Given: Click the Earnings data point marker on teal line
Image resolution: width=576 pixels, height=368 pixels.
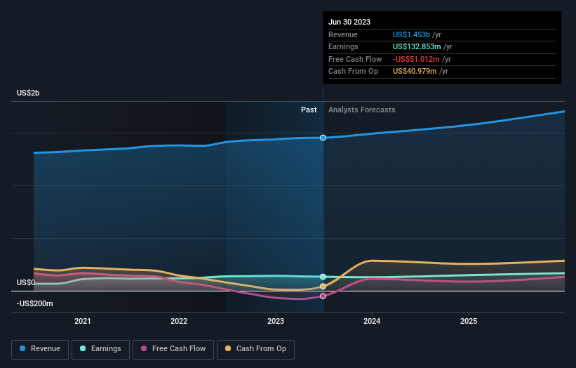Looking at the screenshot, I should [x=323, y=277].
